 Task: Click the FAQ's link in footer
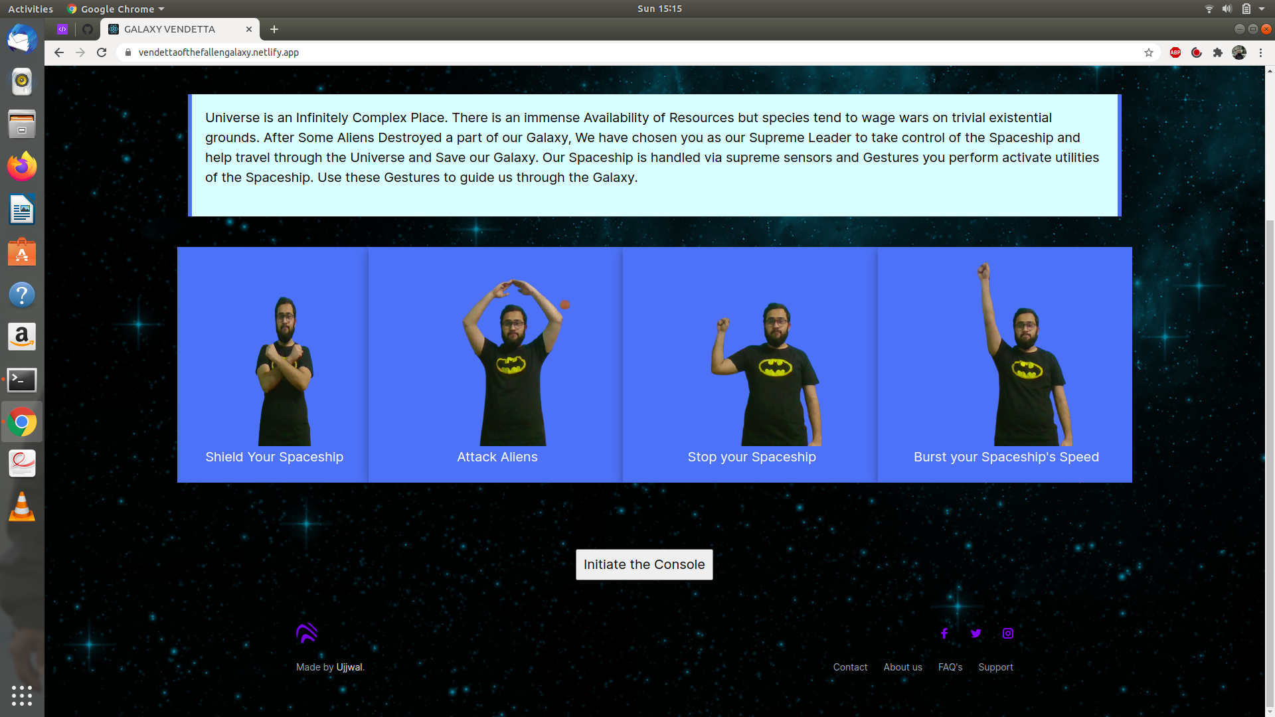950,667
